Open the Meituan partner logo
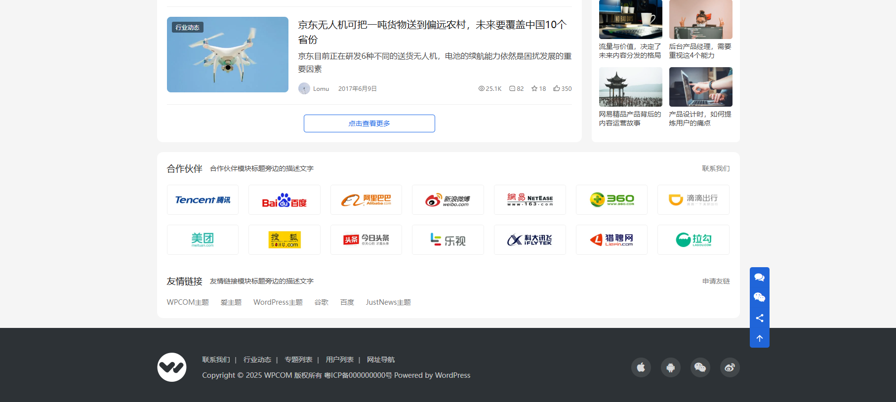Screen dimensions: 896x402 (x=203, y=240)
